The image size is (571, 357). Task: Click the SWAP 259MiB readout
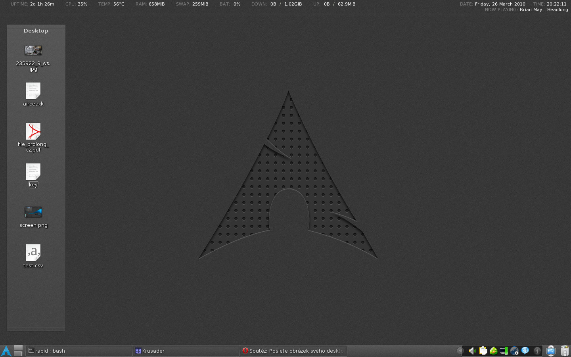coord(192,4)
